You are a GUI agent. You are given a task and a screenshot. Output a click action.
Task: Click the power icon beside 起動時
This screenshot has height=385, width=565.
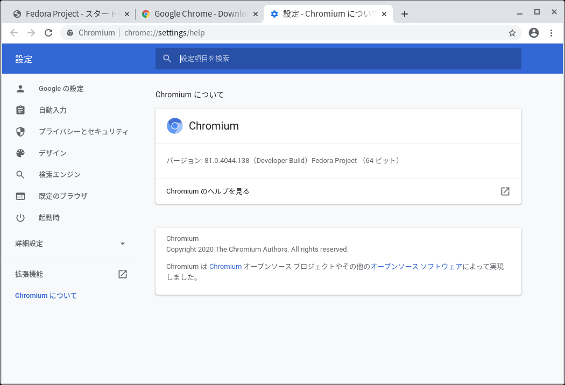point(20,218)
